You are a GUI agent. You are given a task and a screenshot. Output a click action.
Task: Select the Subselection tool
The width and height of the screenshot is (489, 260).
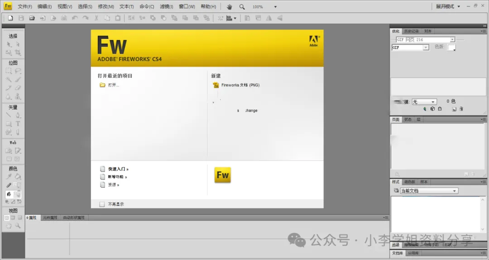tap(18, 44)
